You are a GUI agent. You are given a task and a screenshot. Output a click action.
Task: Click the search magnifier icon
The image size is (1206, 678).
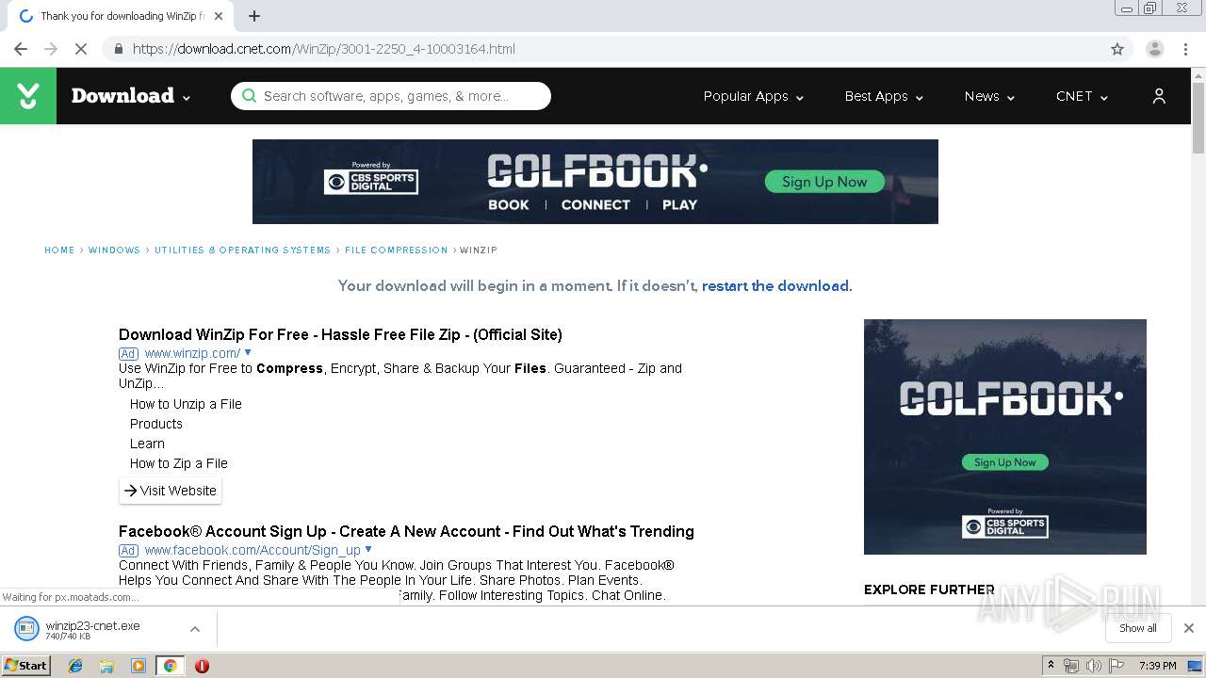point(249,96)
